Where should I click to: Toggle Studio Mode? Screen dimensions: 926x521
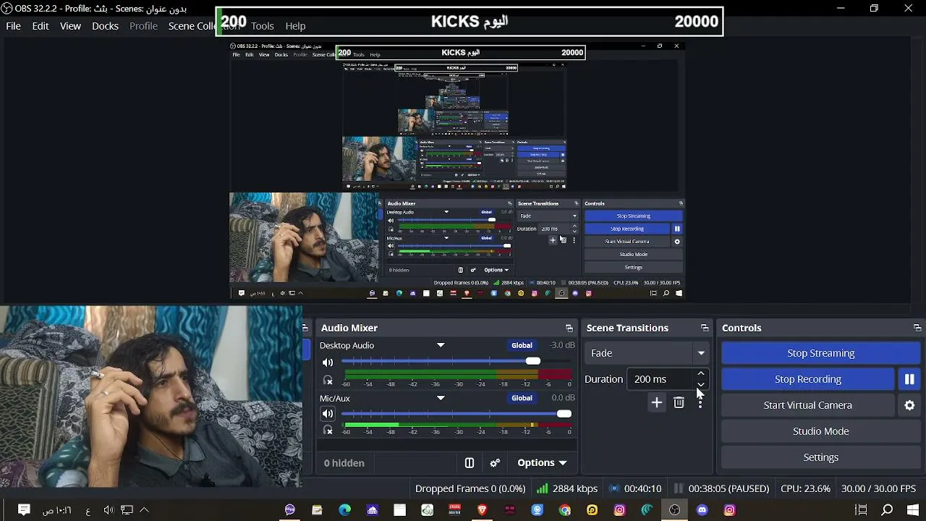(x=820, y=431)
